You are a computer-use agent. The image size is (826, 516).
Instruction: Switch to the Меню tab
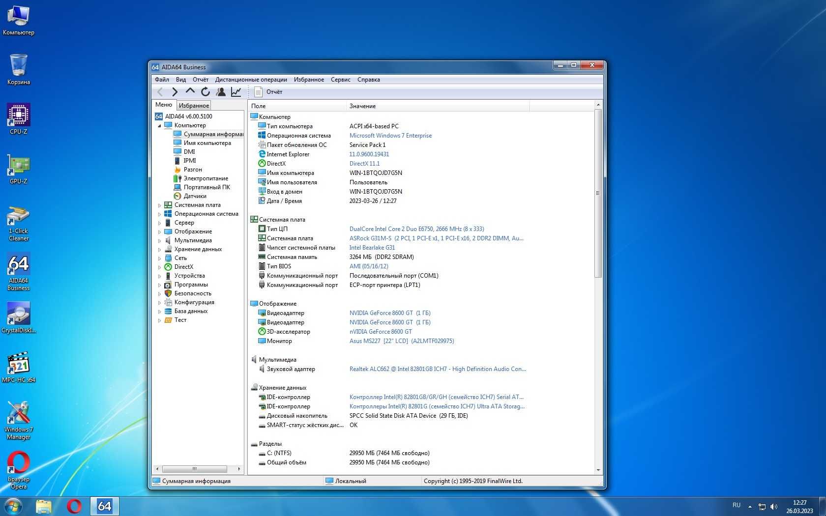[x=164, y=105]
